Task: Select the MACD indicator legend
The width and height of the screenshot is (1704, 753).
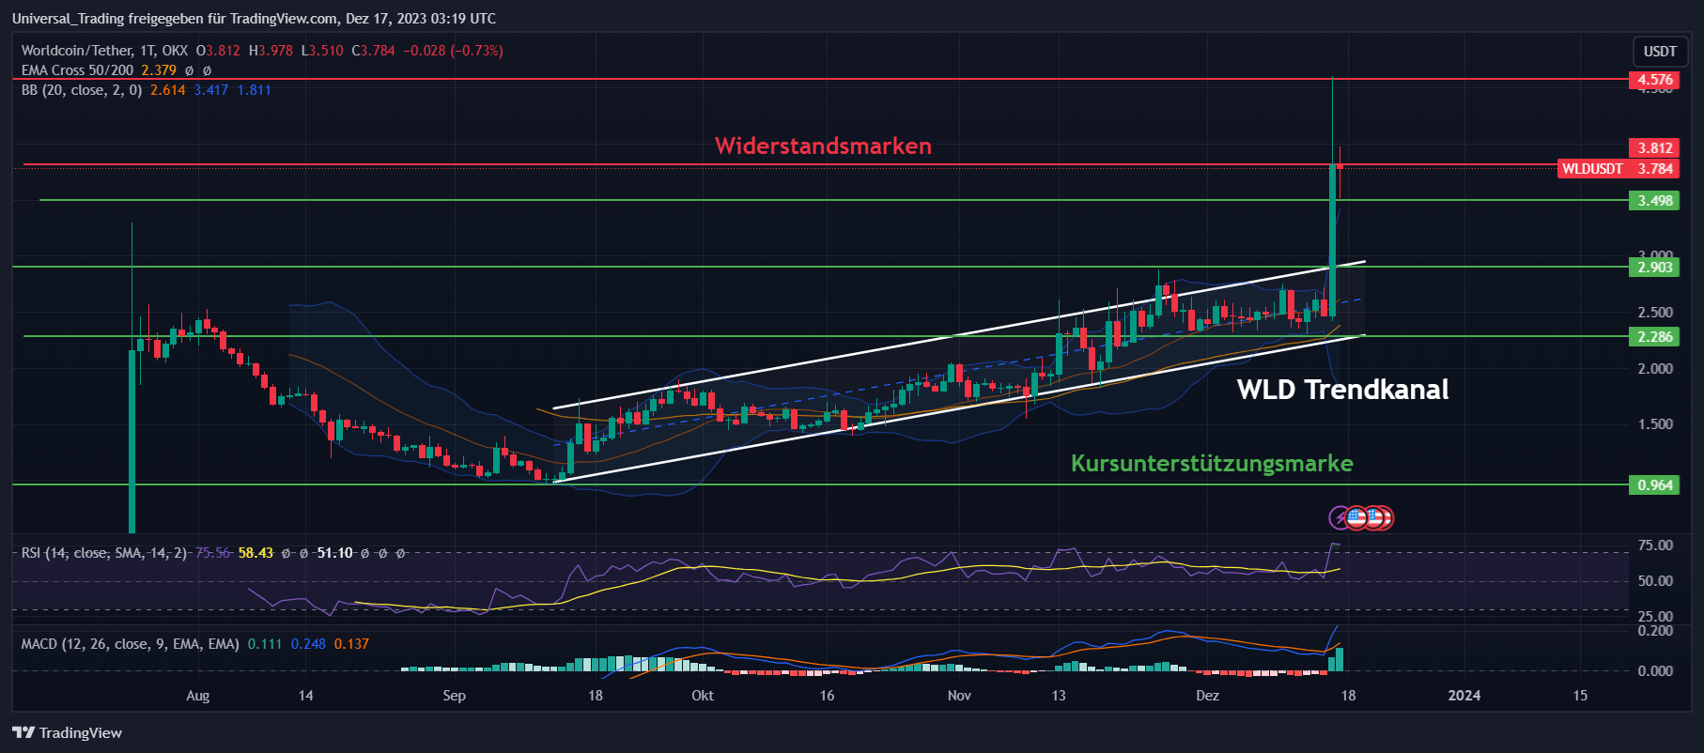Action: pos(130,644)
